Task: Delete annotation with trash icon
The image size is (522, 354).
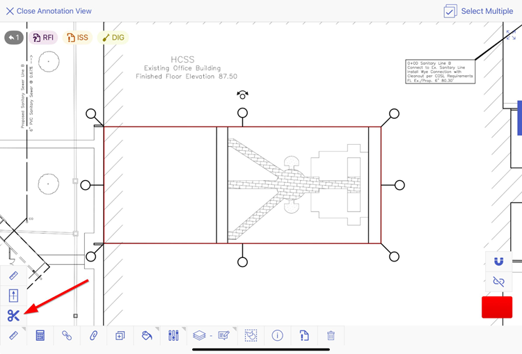Action: click(331, 335)
